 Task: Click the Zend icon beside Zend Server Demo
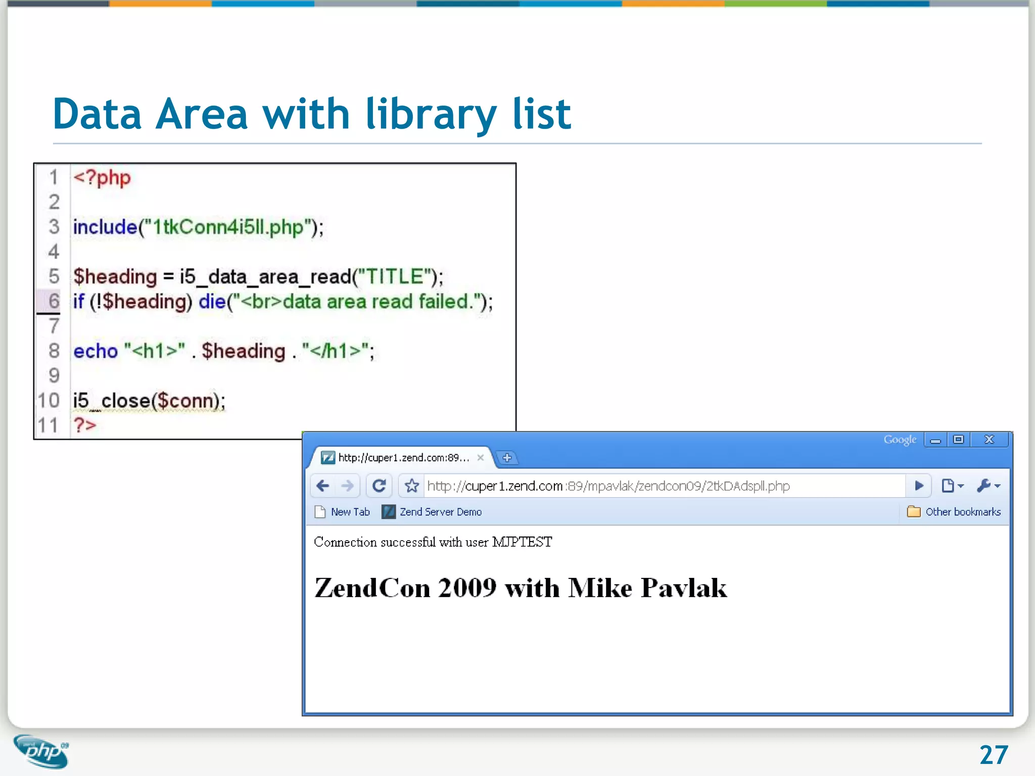pos(388,512)
